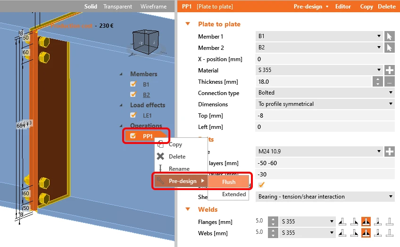Adjust Webs weld size stepper

point(273,233)
